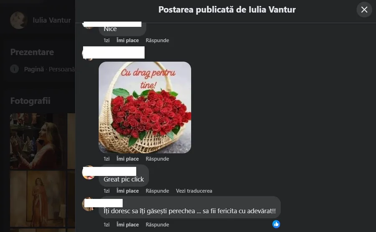Click Răspunde under the rose basket image
This screenshot has height=232, width=376.
158,159
